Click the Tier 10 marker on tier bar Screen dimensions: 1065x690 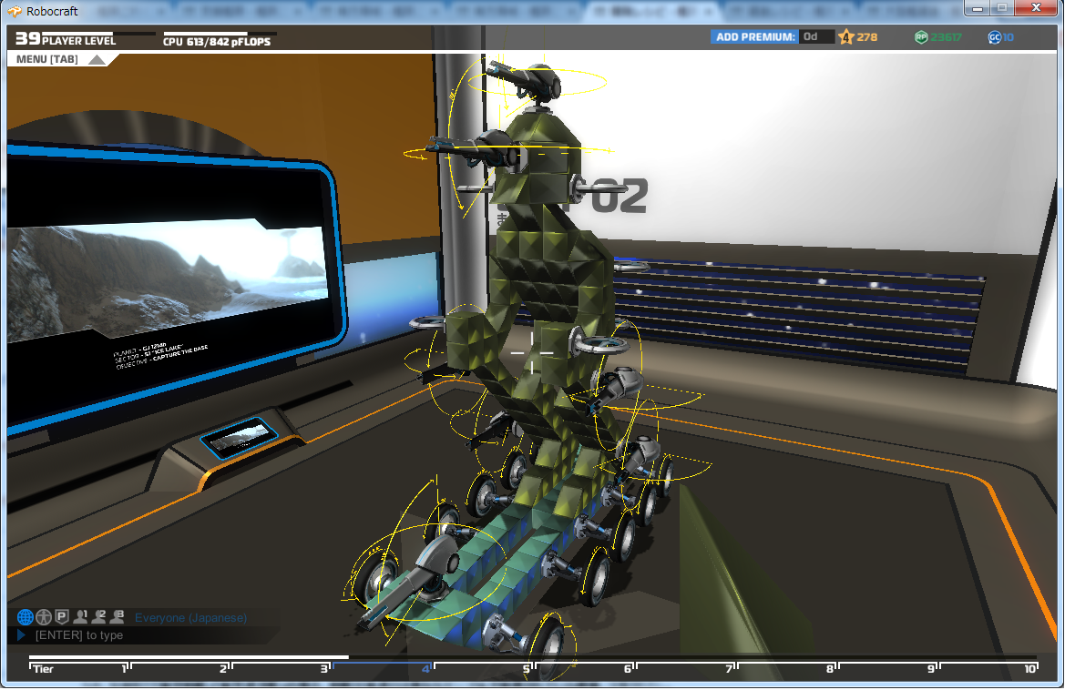[x=1031, y=668]
